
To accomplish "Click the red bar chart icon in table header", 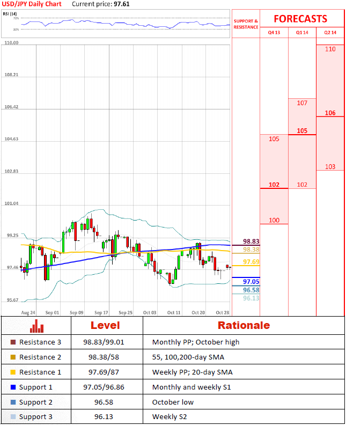I will [36, 326].
